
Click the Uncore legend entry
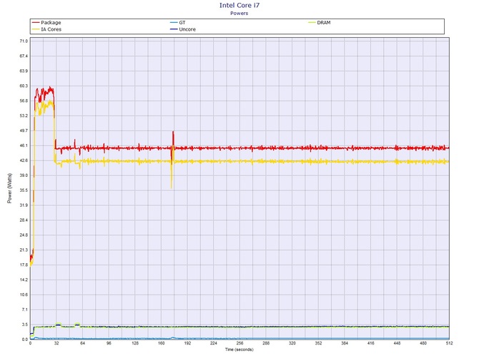click(x=183, y=29)
